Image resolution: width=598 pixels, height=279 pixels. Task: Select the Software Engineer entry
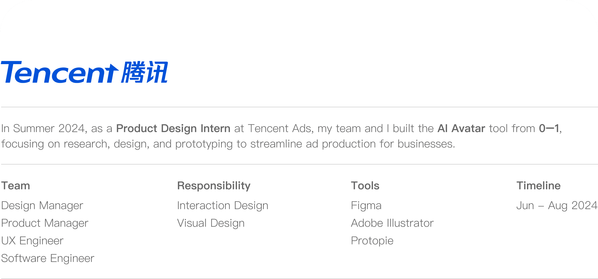tap(48, 258)
